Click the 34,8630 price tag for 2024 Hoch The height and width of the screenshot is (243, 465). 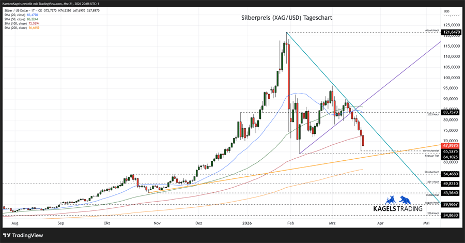click(451, 215)
